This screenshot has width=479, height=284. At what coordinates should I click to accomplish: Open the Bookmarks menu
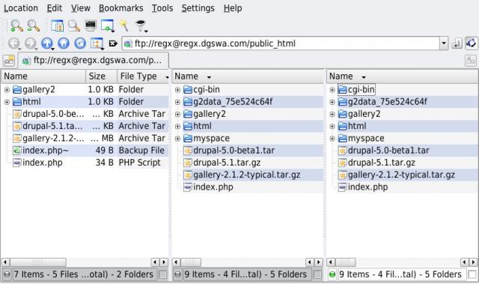(121, 8)
